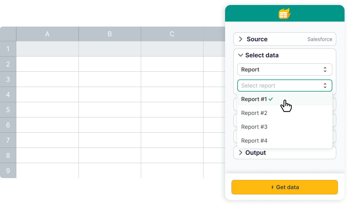Screen dimensions: 349x206
Task: Select column C header
Action: [172, 34]
